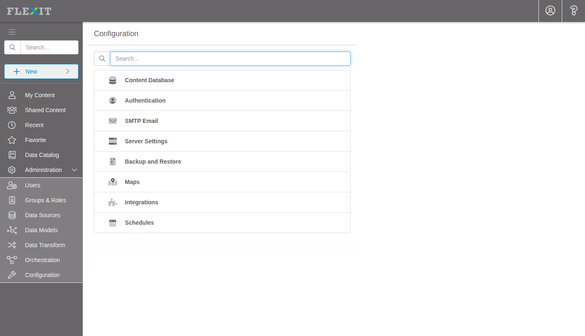
Task: Click the Backup and Restore archive icon
Action: point(113,162)
